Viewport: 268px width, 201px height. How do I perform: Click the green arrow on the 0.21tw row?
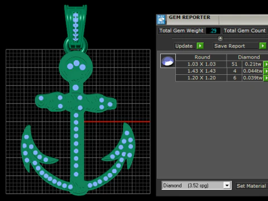[266, 64]
